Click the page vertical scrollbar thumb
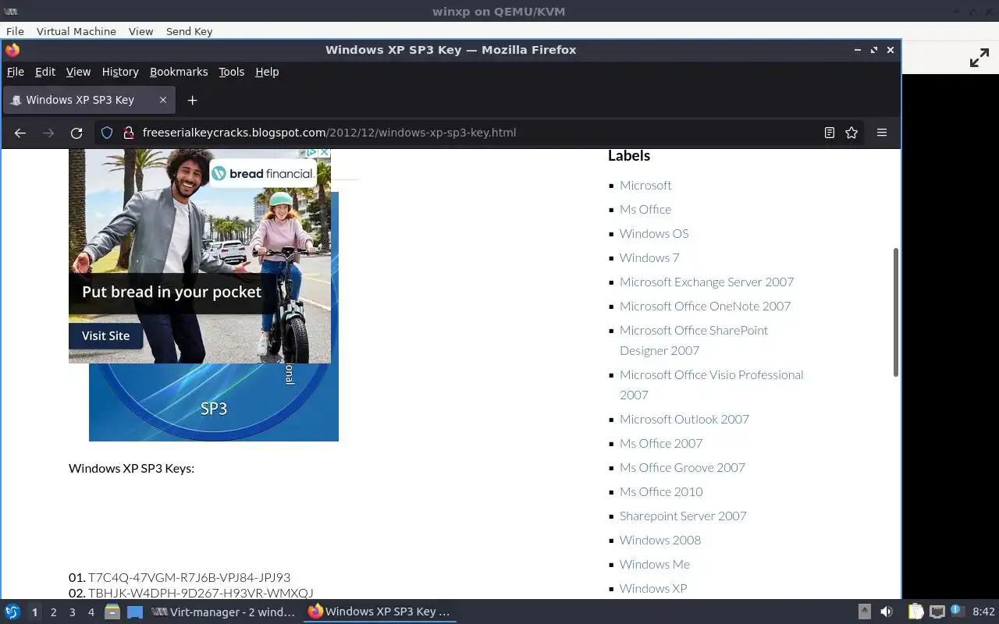Screen dimensions: 999x624 (896, 312)
